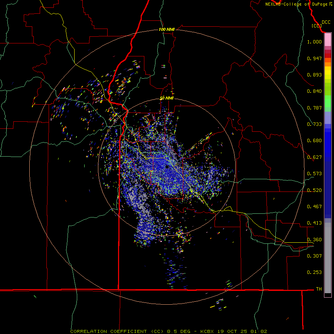334x334 pixels.
Task: Select the 0.947 scale value label
Action: [314, 58]
